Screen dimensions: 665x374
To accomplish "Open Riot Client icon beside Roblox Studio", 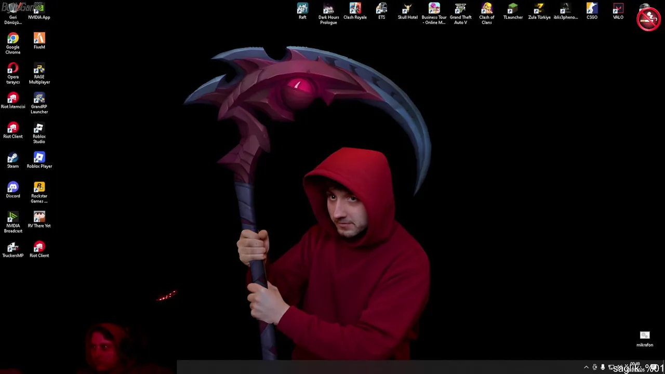I will (x=13, y=130).
